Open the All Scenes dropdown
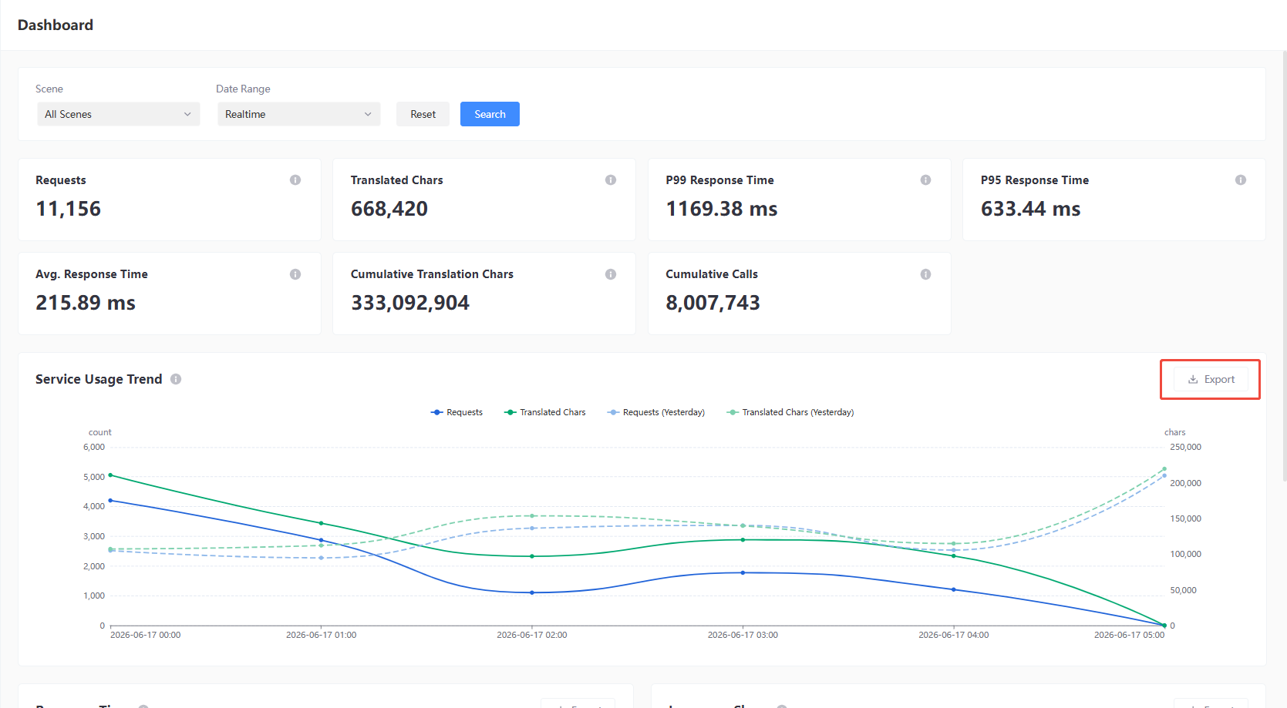This screenshot has height=708, width=1287. pyautogui.click(x=119, y=114)
